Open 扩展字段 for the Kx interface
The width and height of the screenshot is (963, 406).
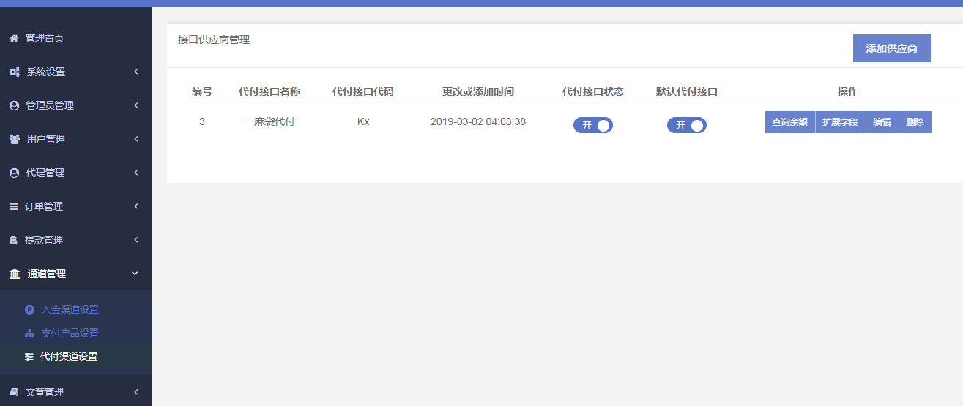(x=840, y=122)
